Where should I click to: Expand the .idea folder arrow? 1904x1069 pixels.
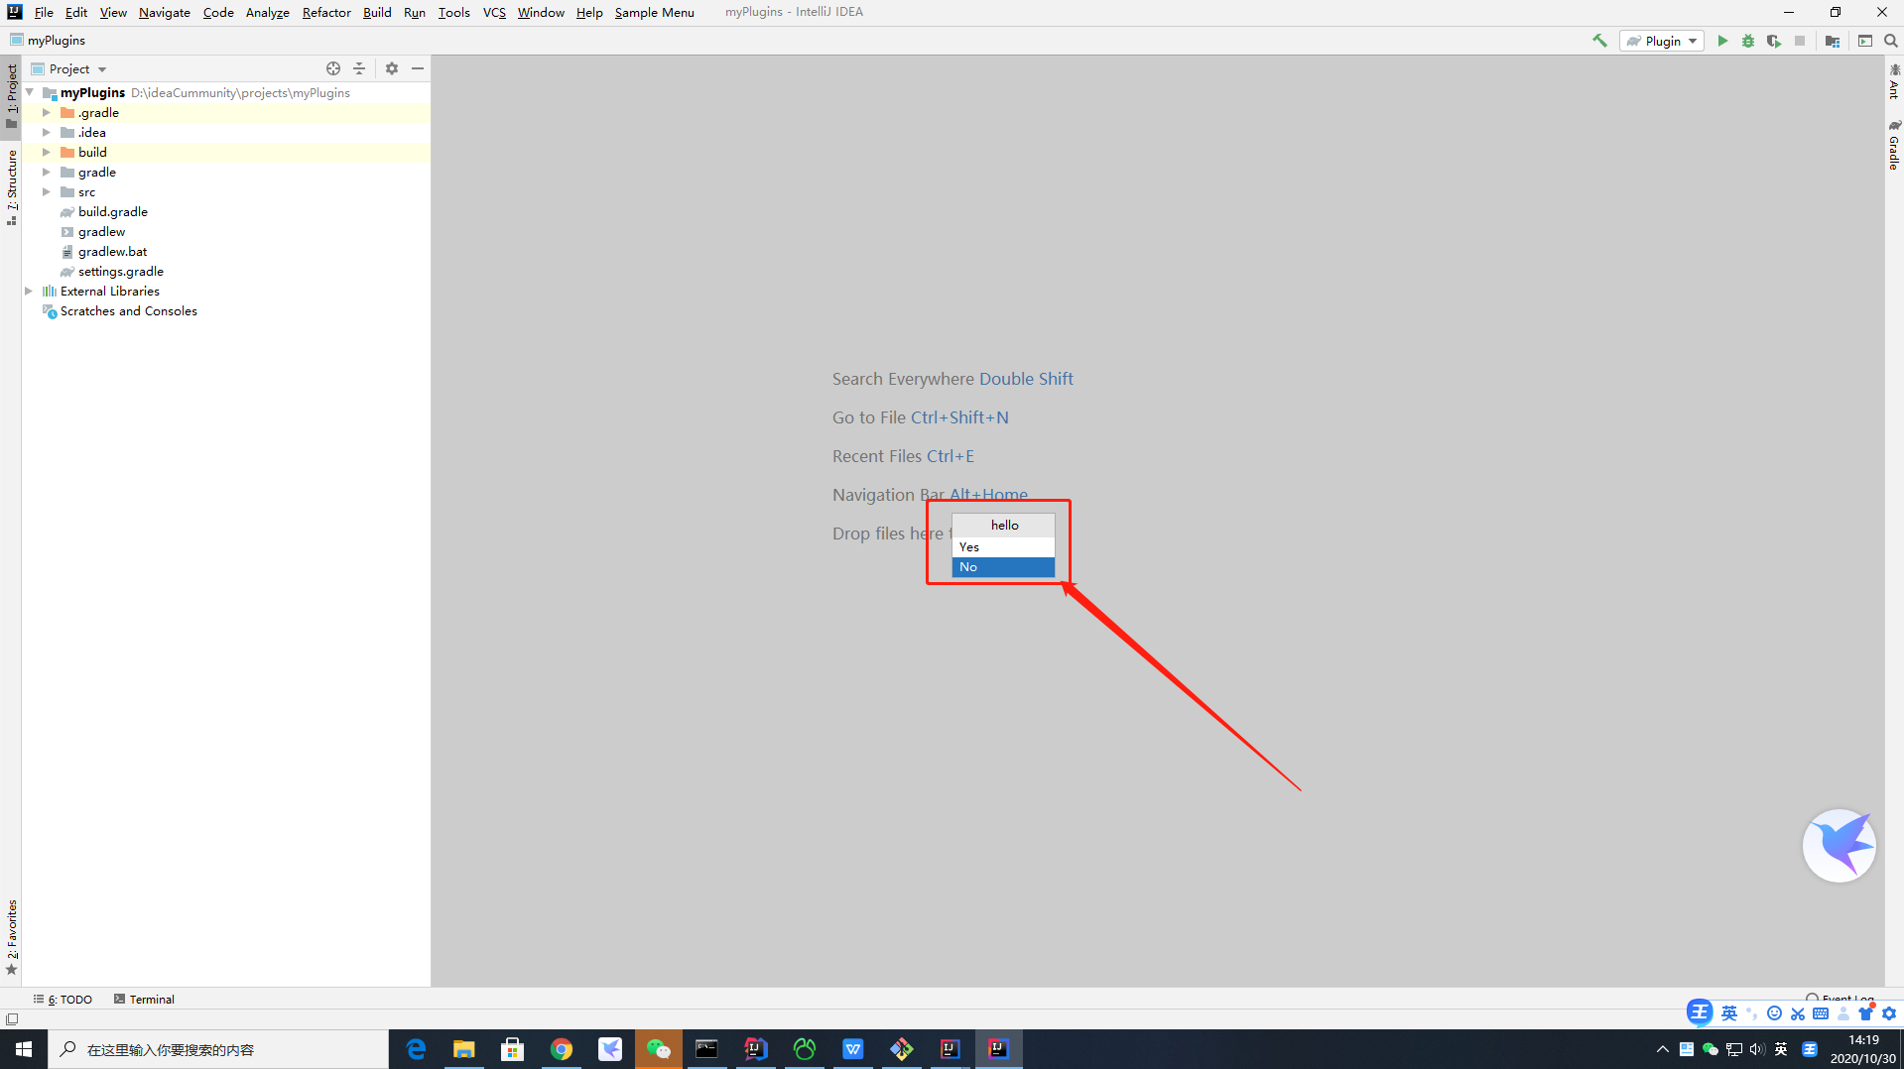46,132
